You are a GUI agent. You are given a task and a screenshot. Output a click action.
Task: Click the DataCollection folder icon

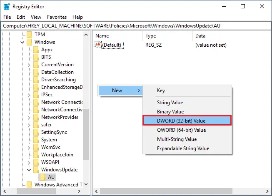[36, 72]
